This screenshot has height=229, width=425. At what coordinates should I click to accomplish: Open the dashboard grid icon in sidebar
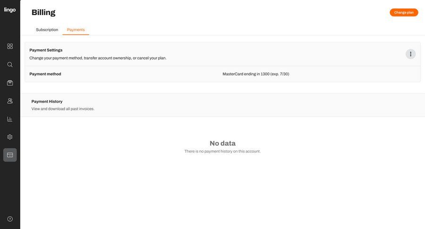click(10, 46)
